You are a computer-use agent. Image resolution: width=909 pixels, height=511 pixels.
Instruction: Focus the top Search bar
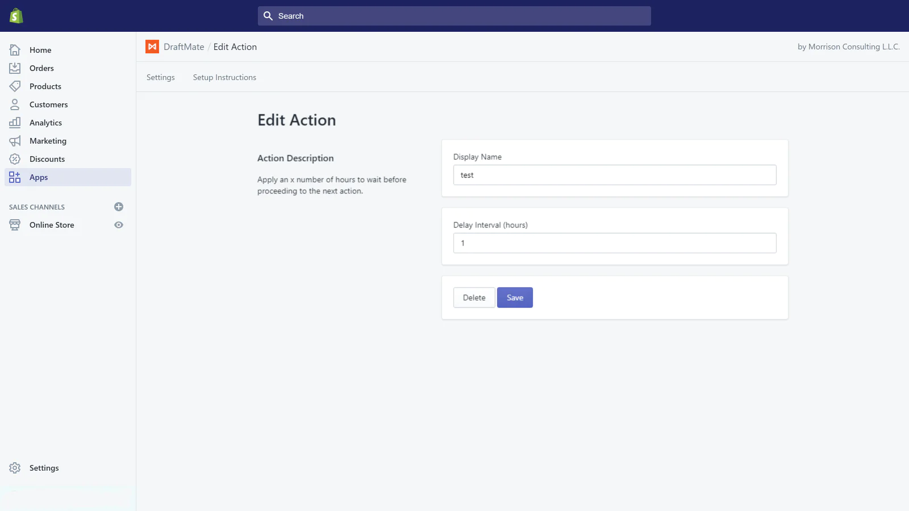tap(454, 16)
